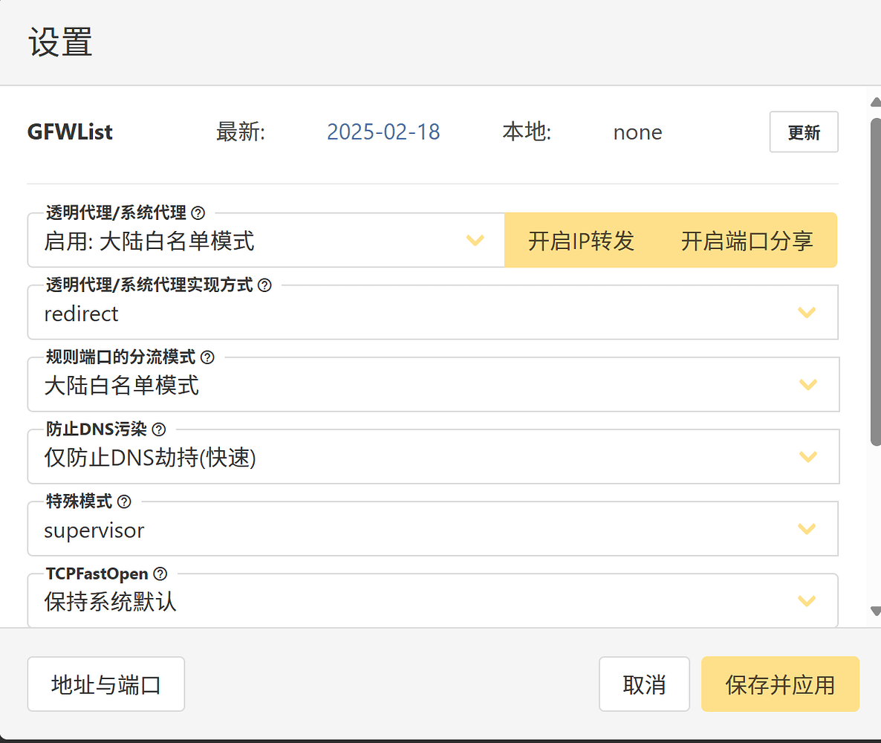Screen dimensions: 881x743
Task: Click the GFWList label
Action: click(71, 132)
